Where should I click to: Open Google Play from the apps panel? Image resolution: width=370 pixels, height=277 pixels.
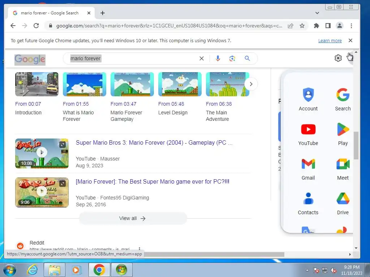click(x=343, y=134)
